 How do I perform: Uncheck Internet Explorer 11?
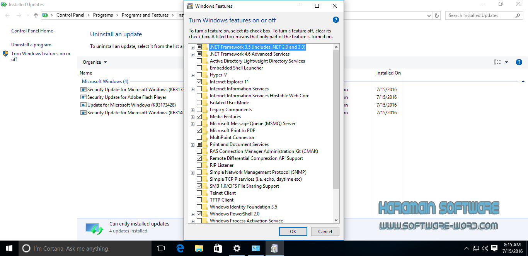tap(199, 82)
